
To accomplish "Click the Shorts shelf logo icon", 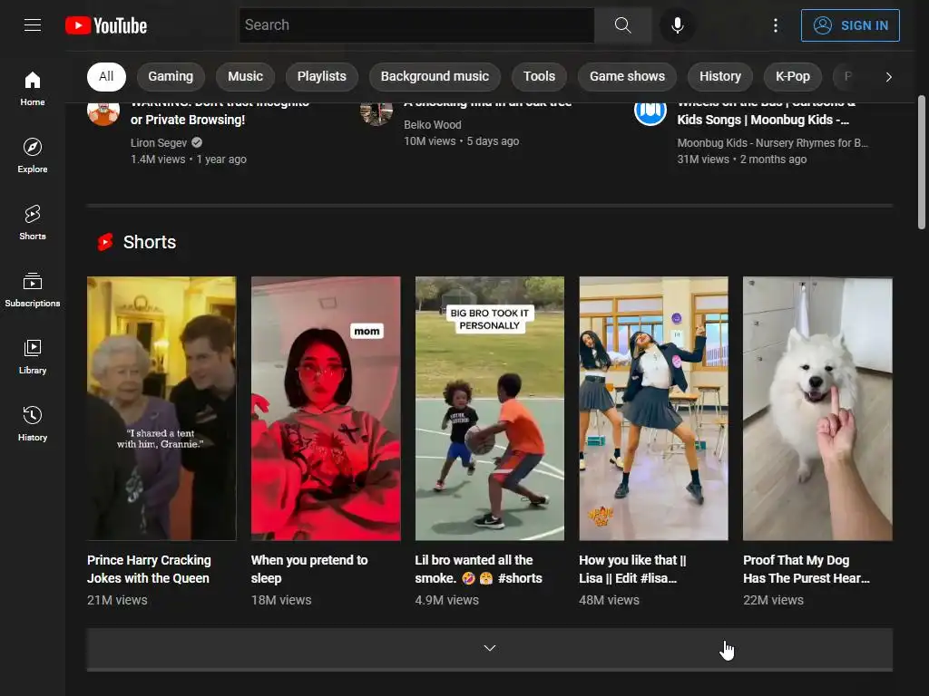I will point(105,242).
